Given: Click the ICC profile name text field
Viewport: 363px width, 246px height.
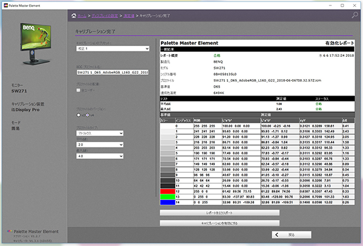Looking at the screenshot, I should [113, 72].
